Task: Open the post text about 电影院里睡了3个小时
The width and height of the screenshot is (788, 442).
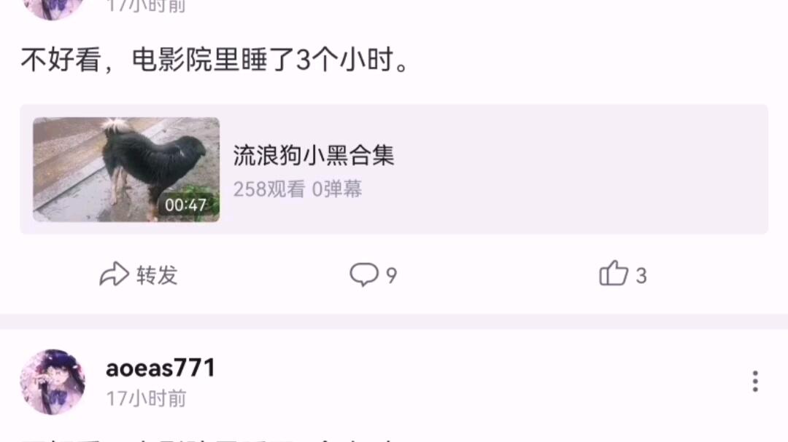Action: [x=215, y=60]
